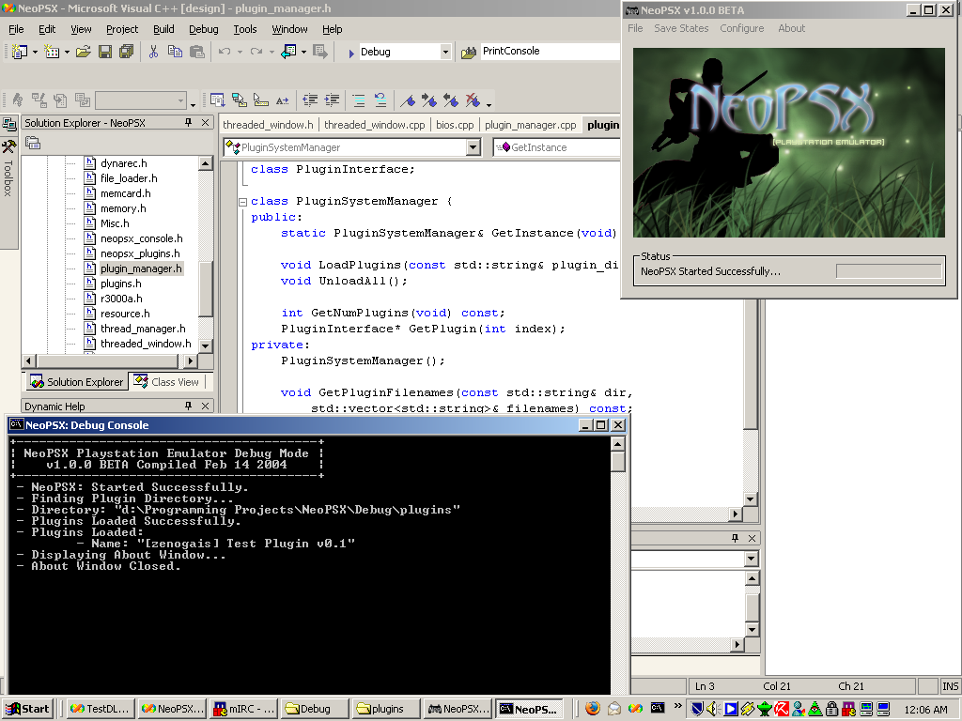This screenshot has height=721, width=962.
Task: Click the Display Parameter Info icon
Action: pyautogui.click(x=240, y=100)
